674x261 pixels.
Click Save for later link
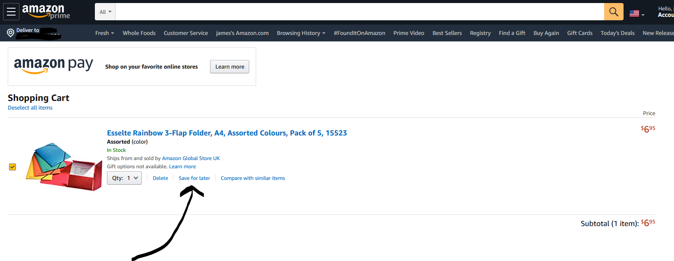[x=194, y=178]
